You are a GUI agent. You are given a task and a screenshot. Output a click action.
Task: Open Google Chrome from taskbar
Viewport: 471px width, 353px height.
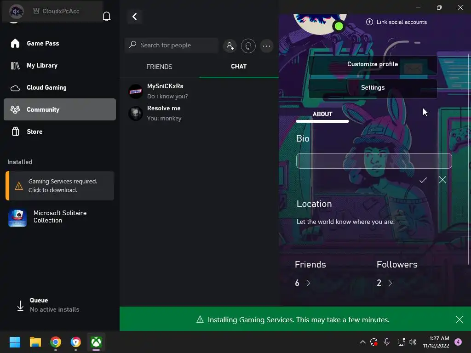[x=56, y=342]
